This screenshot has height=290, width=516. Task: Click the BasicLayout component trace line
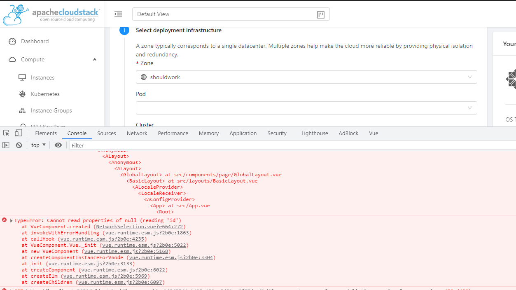(192, 181)
